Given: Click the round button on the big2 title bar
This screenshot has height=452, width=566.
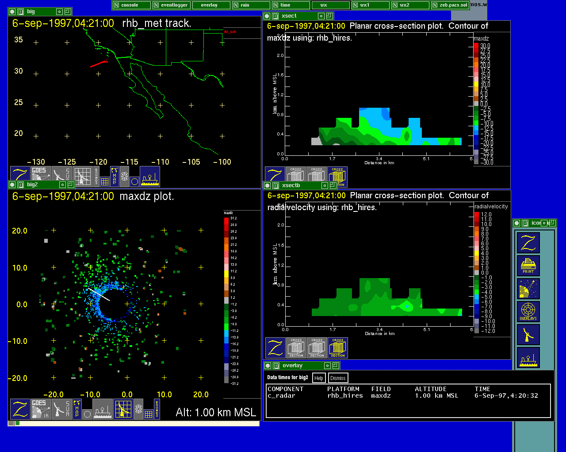Looking at the screenshot, I should point(12,185).
